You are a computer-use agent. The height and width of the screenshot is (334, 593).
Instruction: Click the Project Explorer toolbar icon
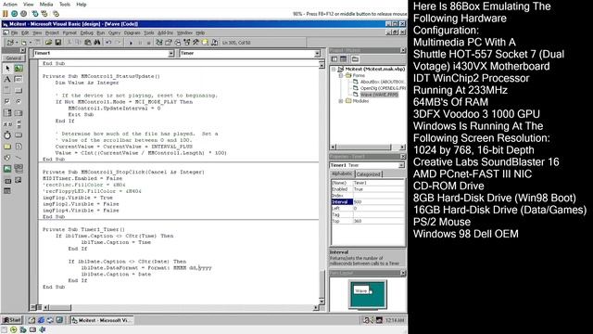point(159,43)
